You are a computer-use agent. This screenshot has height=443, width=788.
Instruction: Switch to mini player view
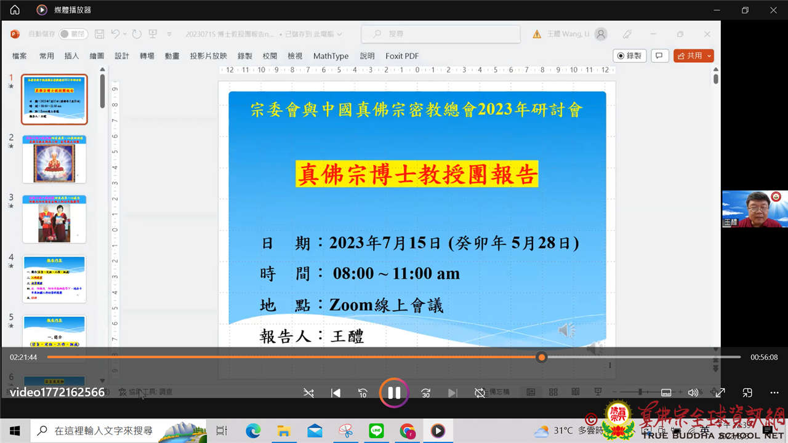click(x=747, y=393)
